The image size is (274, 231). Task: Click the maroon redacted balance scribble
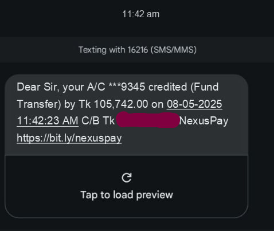click(147, 120)
